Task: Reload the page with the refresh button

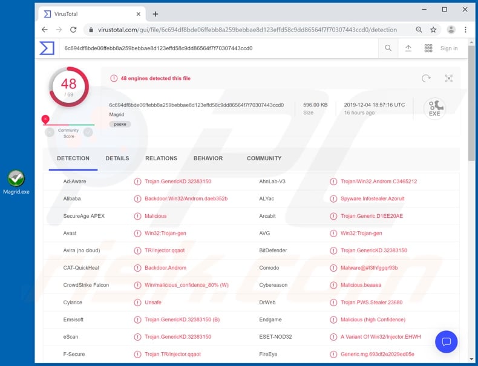Action: click(73, 30)
